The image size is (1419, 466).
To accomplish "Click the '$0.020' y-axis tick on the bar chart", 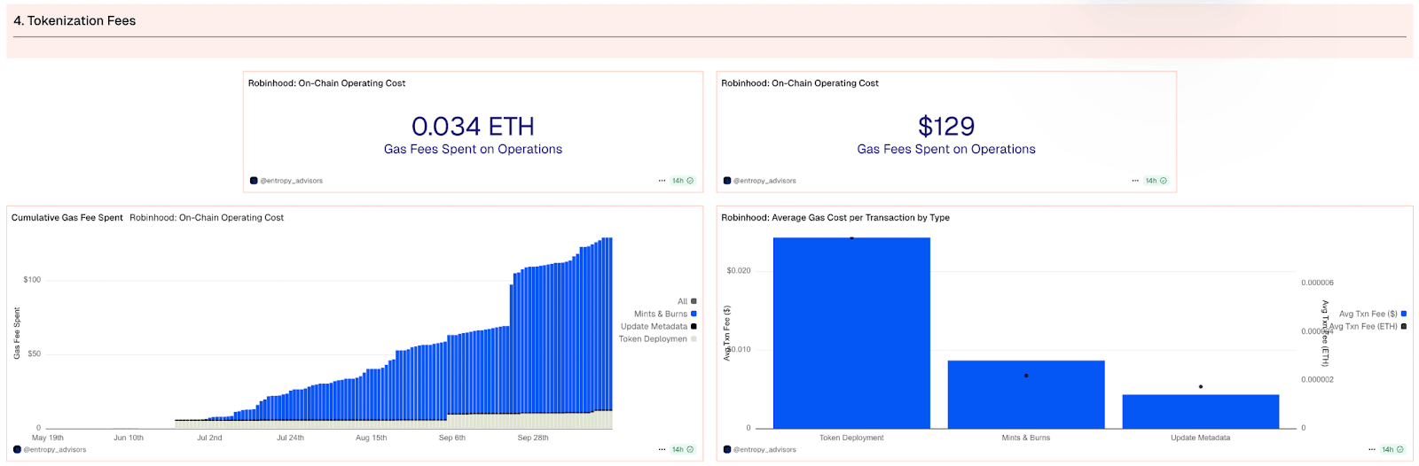I will (739, 270).
